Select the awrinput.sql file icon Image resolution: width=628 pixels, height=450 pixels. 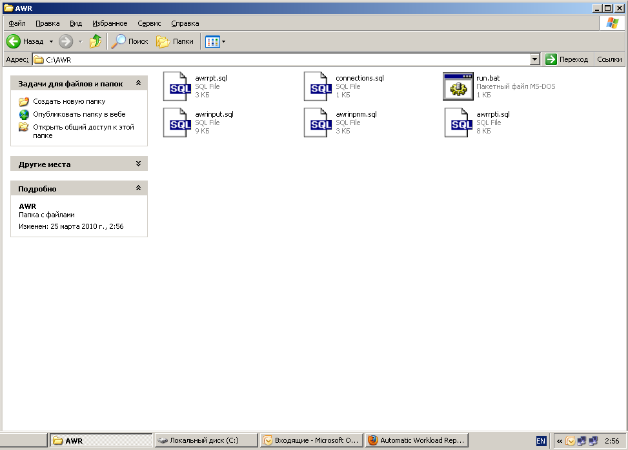pos(177,122)
